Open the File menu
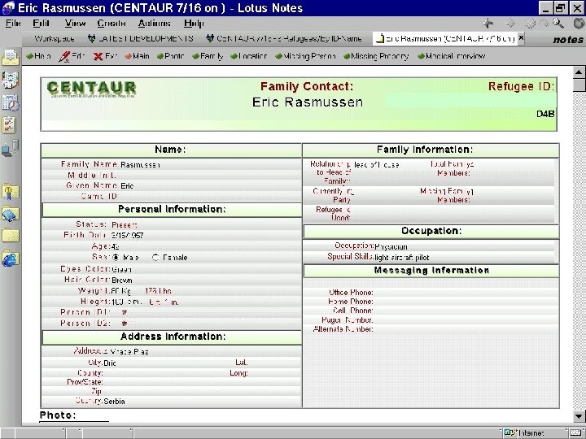 click(x=13, y=24)
